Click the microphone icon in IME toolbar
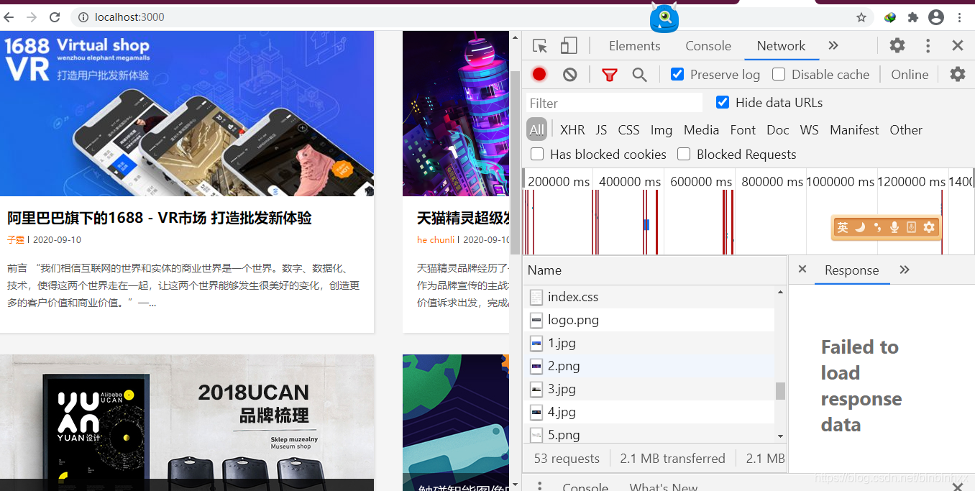 tap(894, 227)
